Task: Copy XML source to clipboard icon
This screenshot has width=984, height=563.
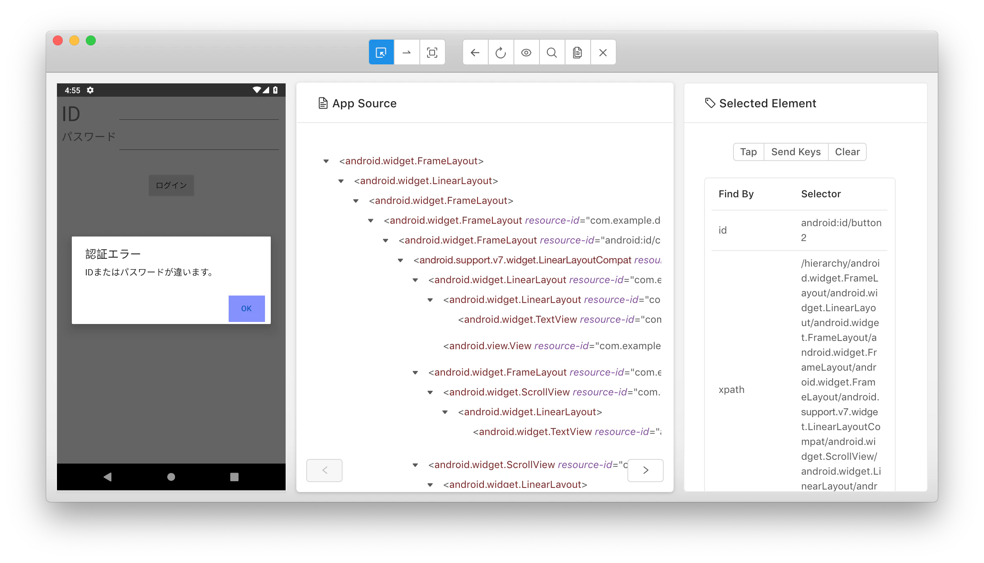Action: pyautogui.click(x=577, y=52)
